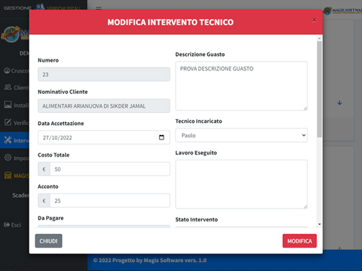The width and height of the screenshot is (362, 271).
Task: Click the Esci logout icon
Action: coord(7,225)
